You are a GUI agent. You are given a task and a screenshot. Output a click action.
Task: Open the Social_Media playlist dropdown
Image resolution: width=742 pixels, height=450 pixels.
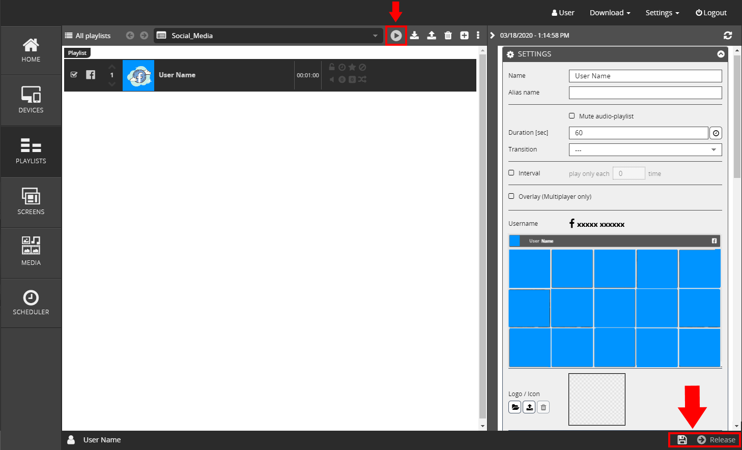click(x=375, y=36)
